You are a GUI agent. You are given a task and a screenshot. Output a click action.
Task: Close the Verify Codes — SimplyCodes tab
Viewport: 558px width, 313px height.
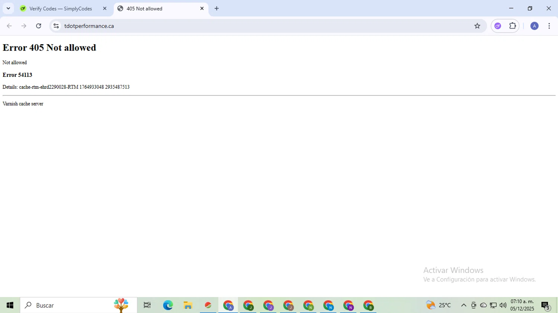coord(105,9)
